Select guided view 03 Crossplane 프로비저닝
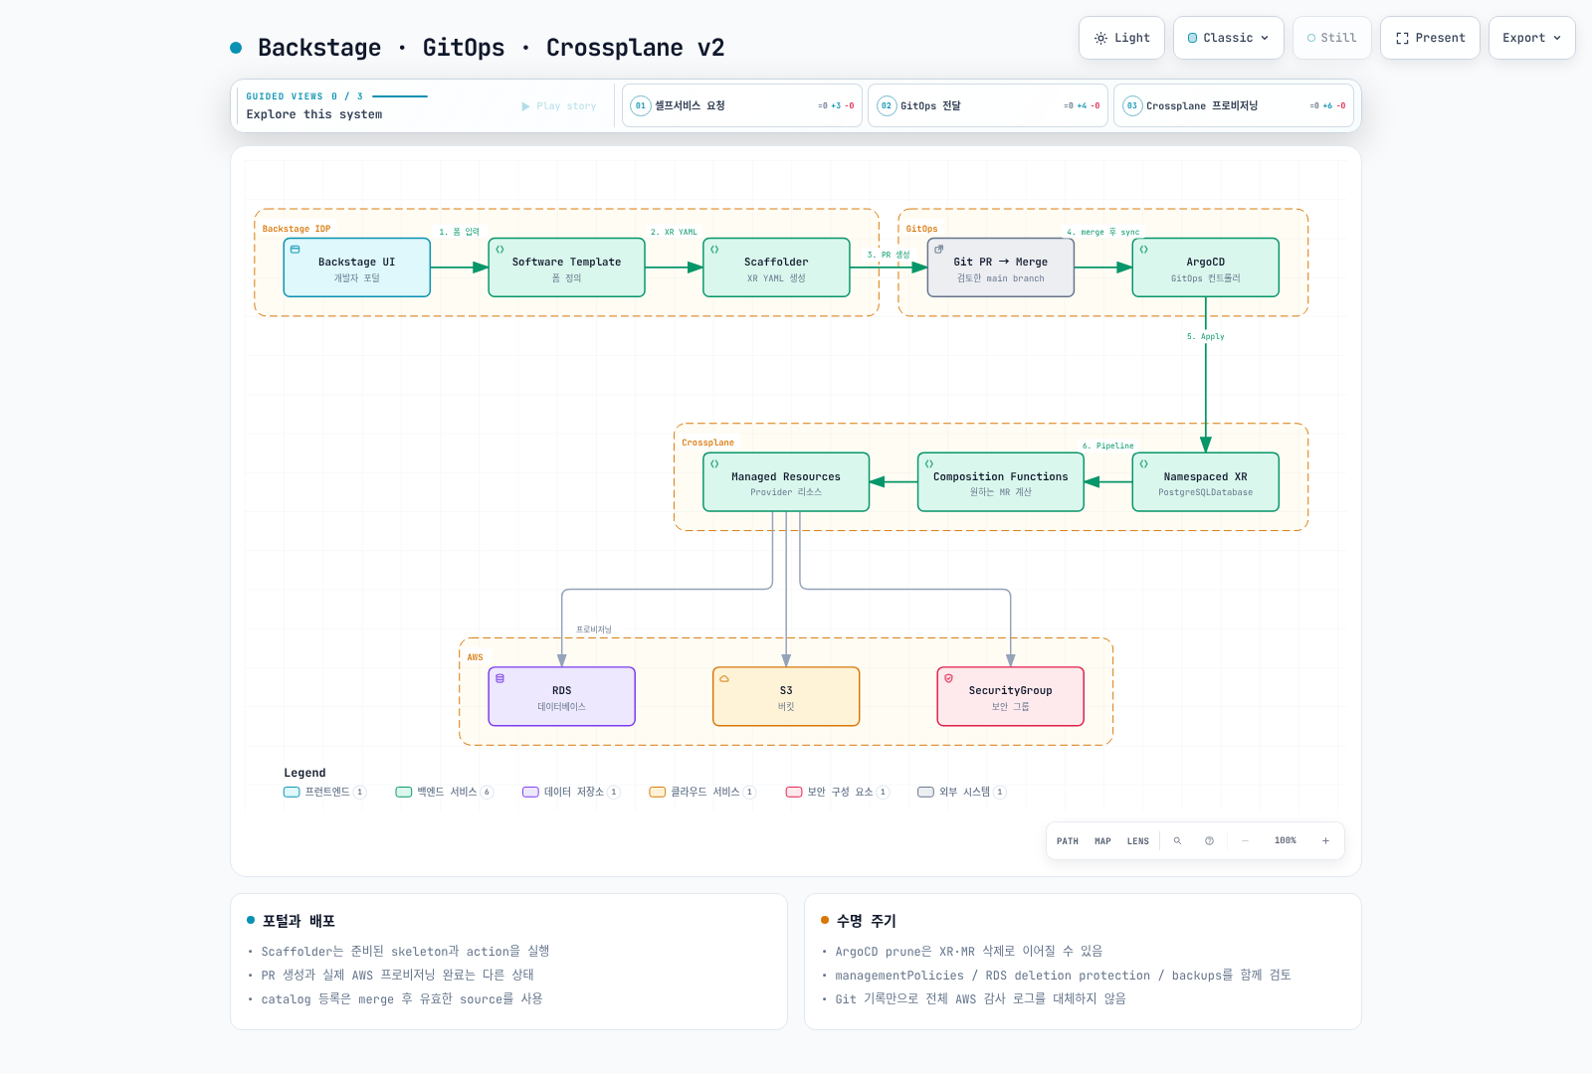Viewport: 1592px width, 1074px height. tap(1234, 105)
